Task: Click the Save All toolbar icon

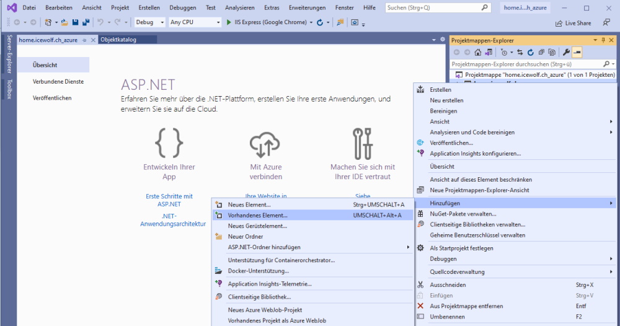Action: tap(86, 22)
